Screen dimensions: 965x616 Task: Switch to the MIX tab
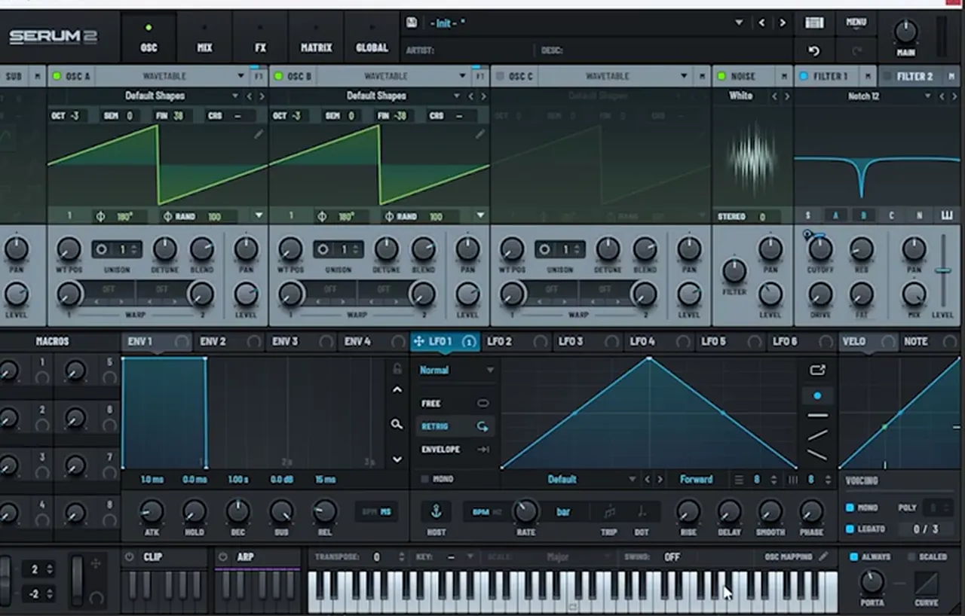tap(204, 38)
